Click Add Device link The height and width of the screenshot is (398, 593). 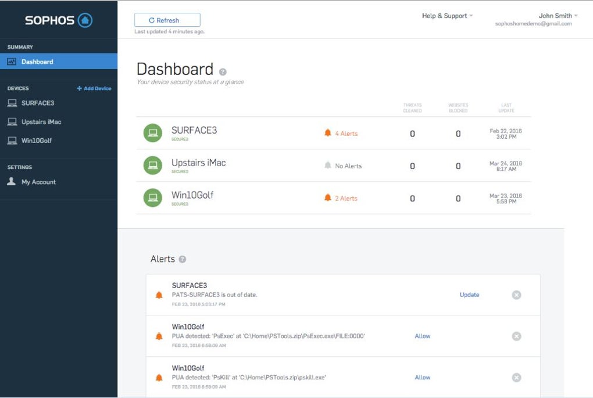(x=94, y=88)
